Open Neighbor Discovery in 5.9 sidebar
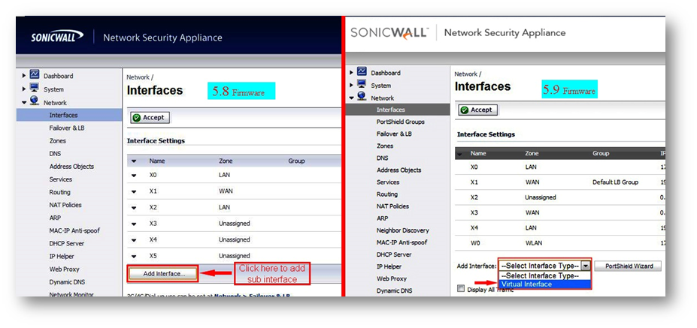 [x=403, y=230]
